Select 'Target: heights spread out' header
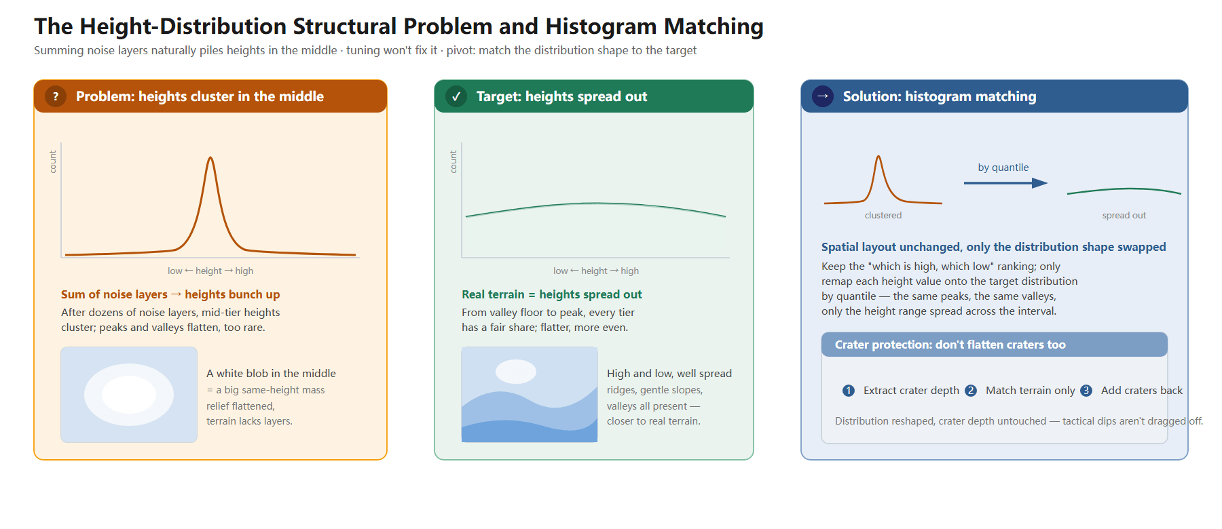This screenshot has width=1222, height=529. point(594,96)
